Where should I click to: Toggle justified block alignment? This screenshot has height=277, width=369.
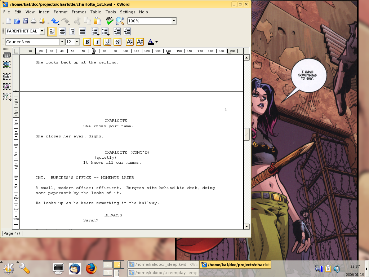click(x=83, y=31)
